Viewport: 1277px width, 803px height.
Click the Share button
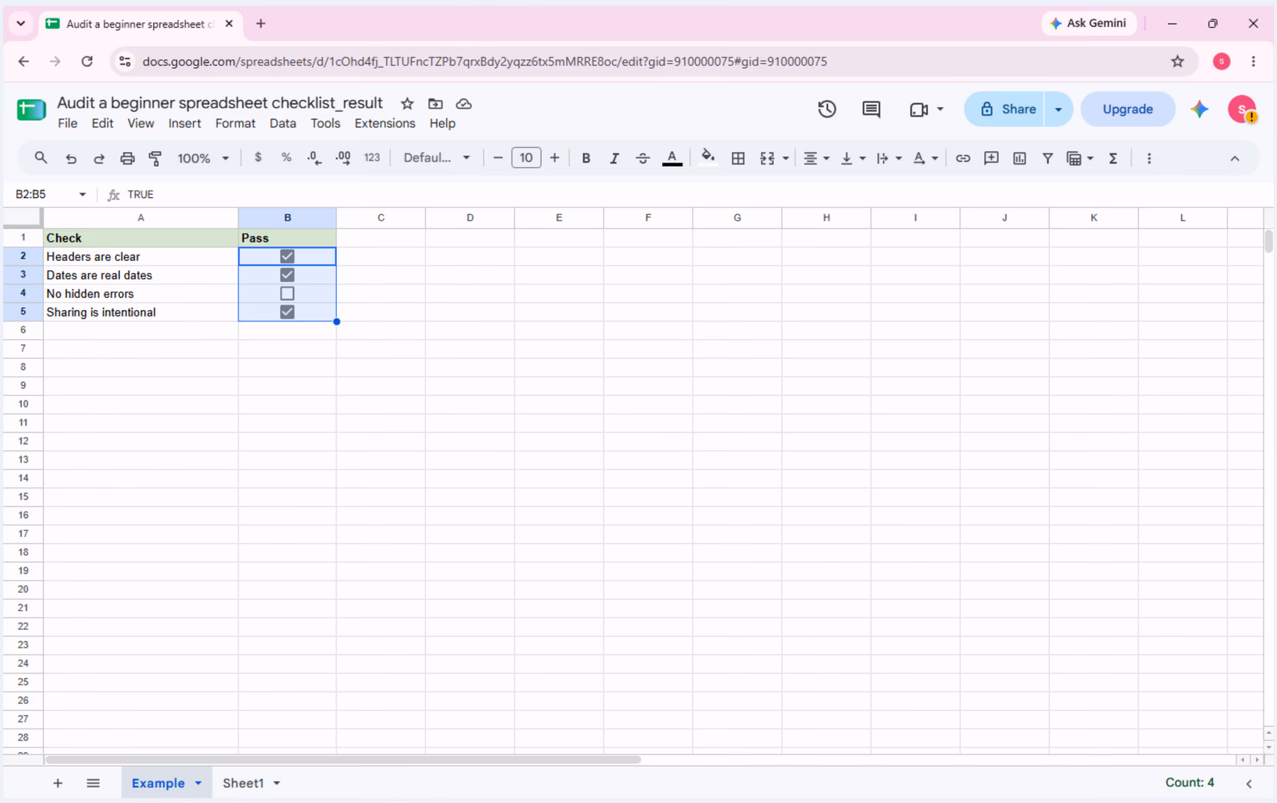tap(1005, 109)
